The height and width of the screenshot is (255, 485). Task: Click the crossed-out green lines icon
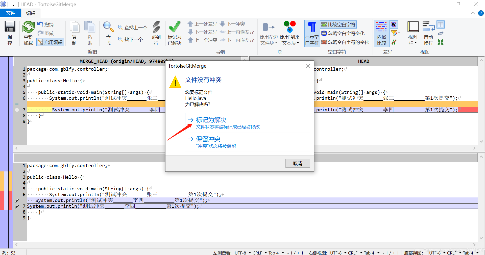click(x=394, y=42)
